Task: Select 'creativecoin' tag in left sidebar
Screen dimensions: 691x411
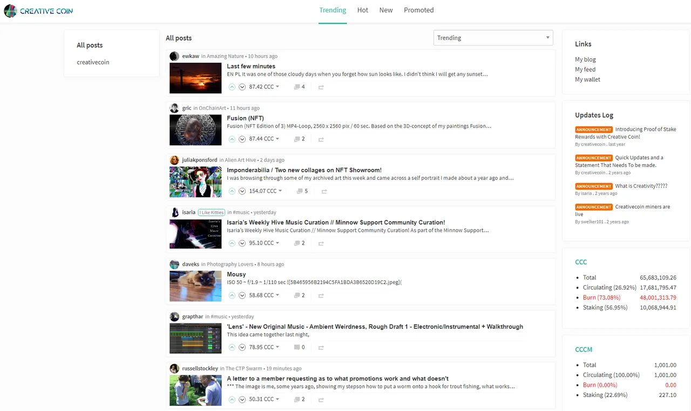Action: (93, 62)
